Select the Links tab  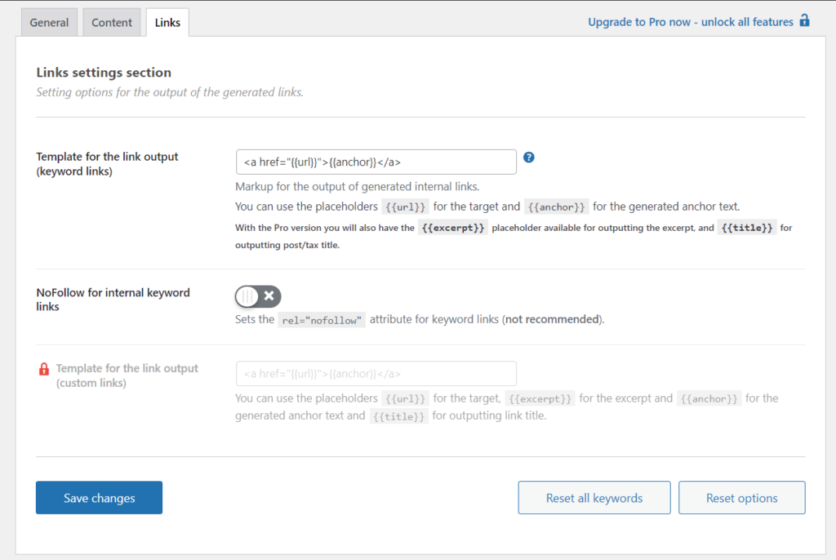point(167,22)
